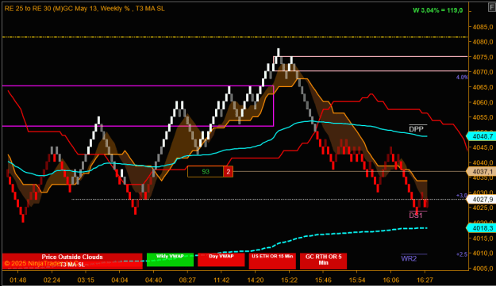The width and height of the screenshot is (496, 286).
Task: Click the 4015,0 price axis label
Action: [x=483, y=238]
